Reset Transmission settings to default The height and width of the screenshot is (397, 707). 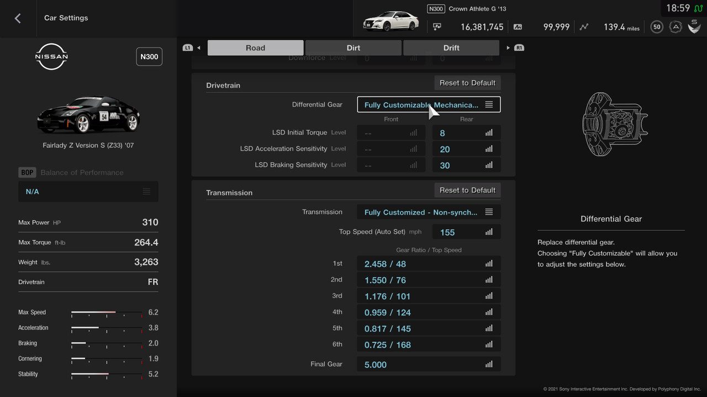(467, 190)
